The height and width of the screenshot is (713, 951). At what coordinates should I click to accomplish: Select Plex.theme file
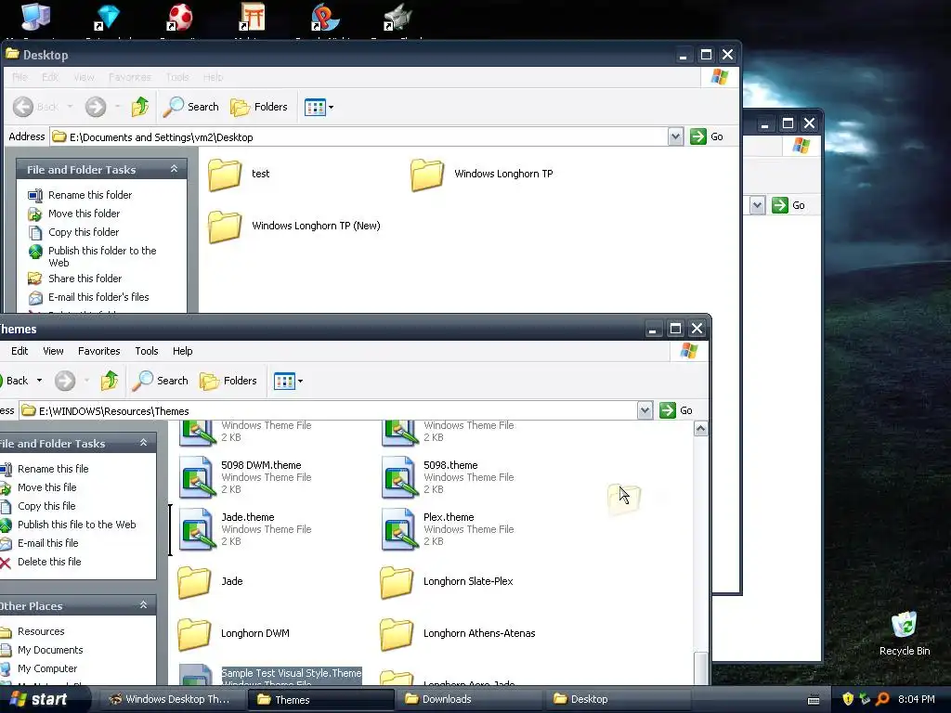click(x=449, y=529)
